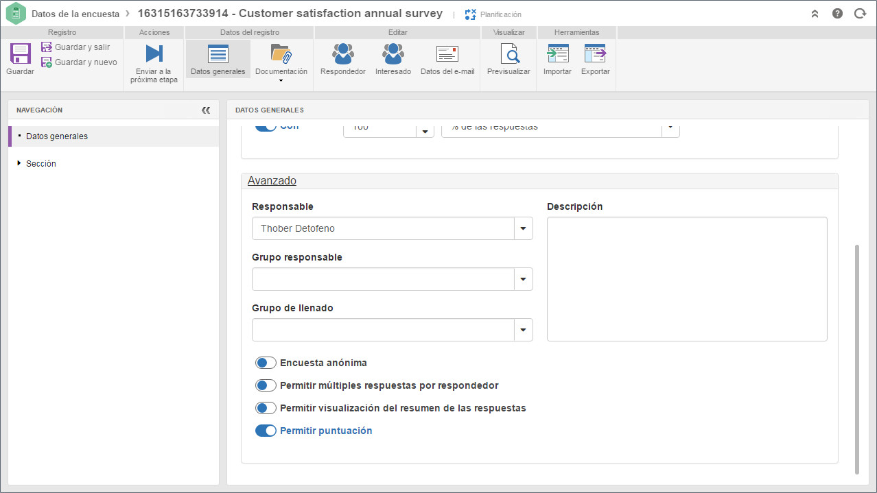877x493 pixels.
Task: Enable the Encuesta anónima toggle
Action: click(266, 363)
